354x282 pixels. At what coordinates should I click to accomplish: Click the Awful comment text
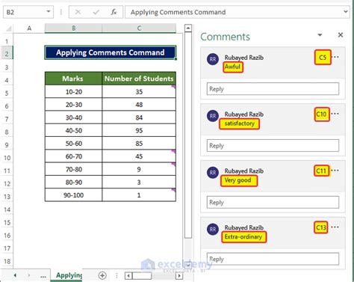[232, 67]
